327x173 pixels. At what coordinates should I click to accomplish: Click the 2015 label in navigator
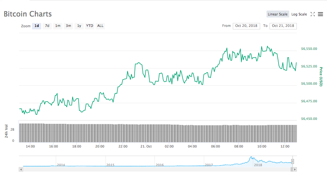coord(110,165)
